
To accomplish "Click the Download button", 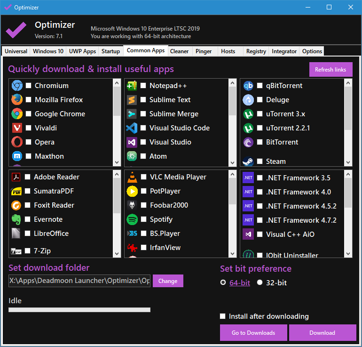I will coord(323,333).
